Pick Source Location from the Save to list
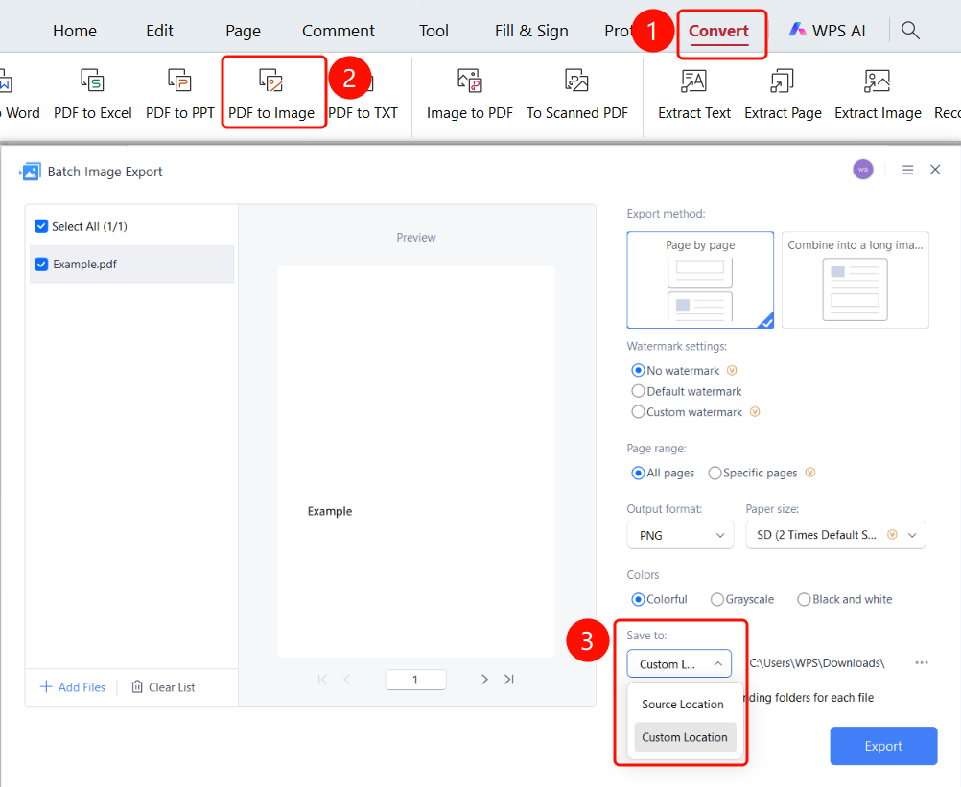Screen dimensions: 961x787 click(683, 705)
